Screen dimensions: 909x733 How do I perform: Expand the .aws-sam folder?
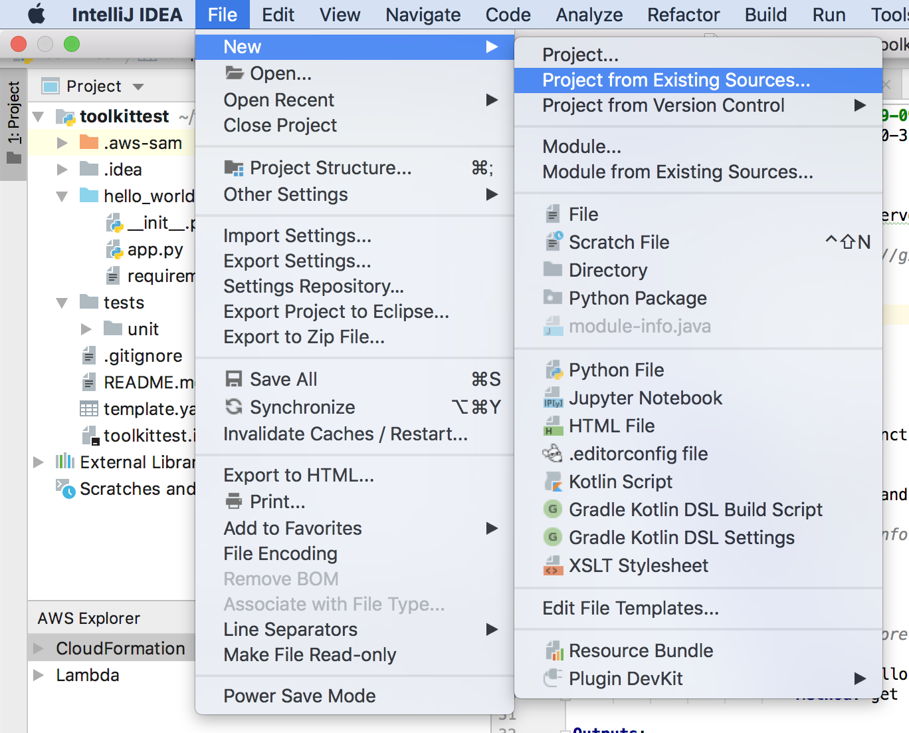coord(62,143)
